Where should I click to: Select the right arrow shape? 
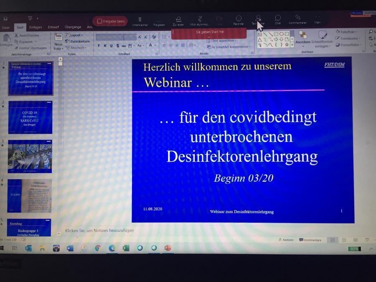(276, 39)
